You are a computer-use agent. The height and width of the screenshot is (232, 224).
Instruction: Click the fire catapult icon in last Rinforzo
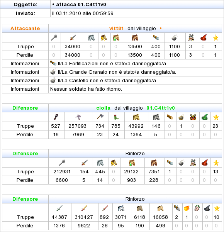coord(187,208)
